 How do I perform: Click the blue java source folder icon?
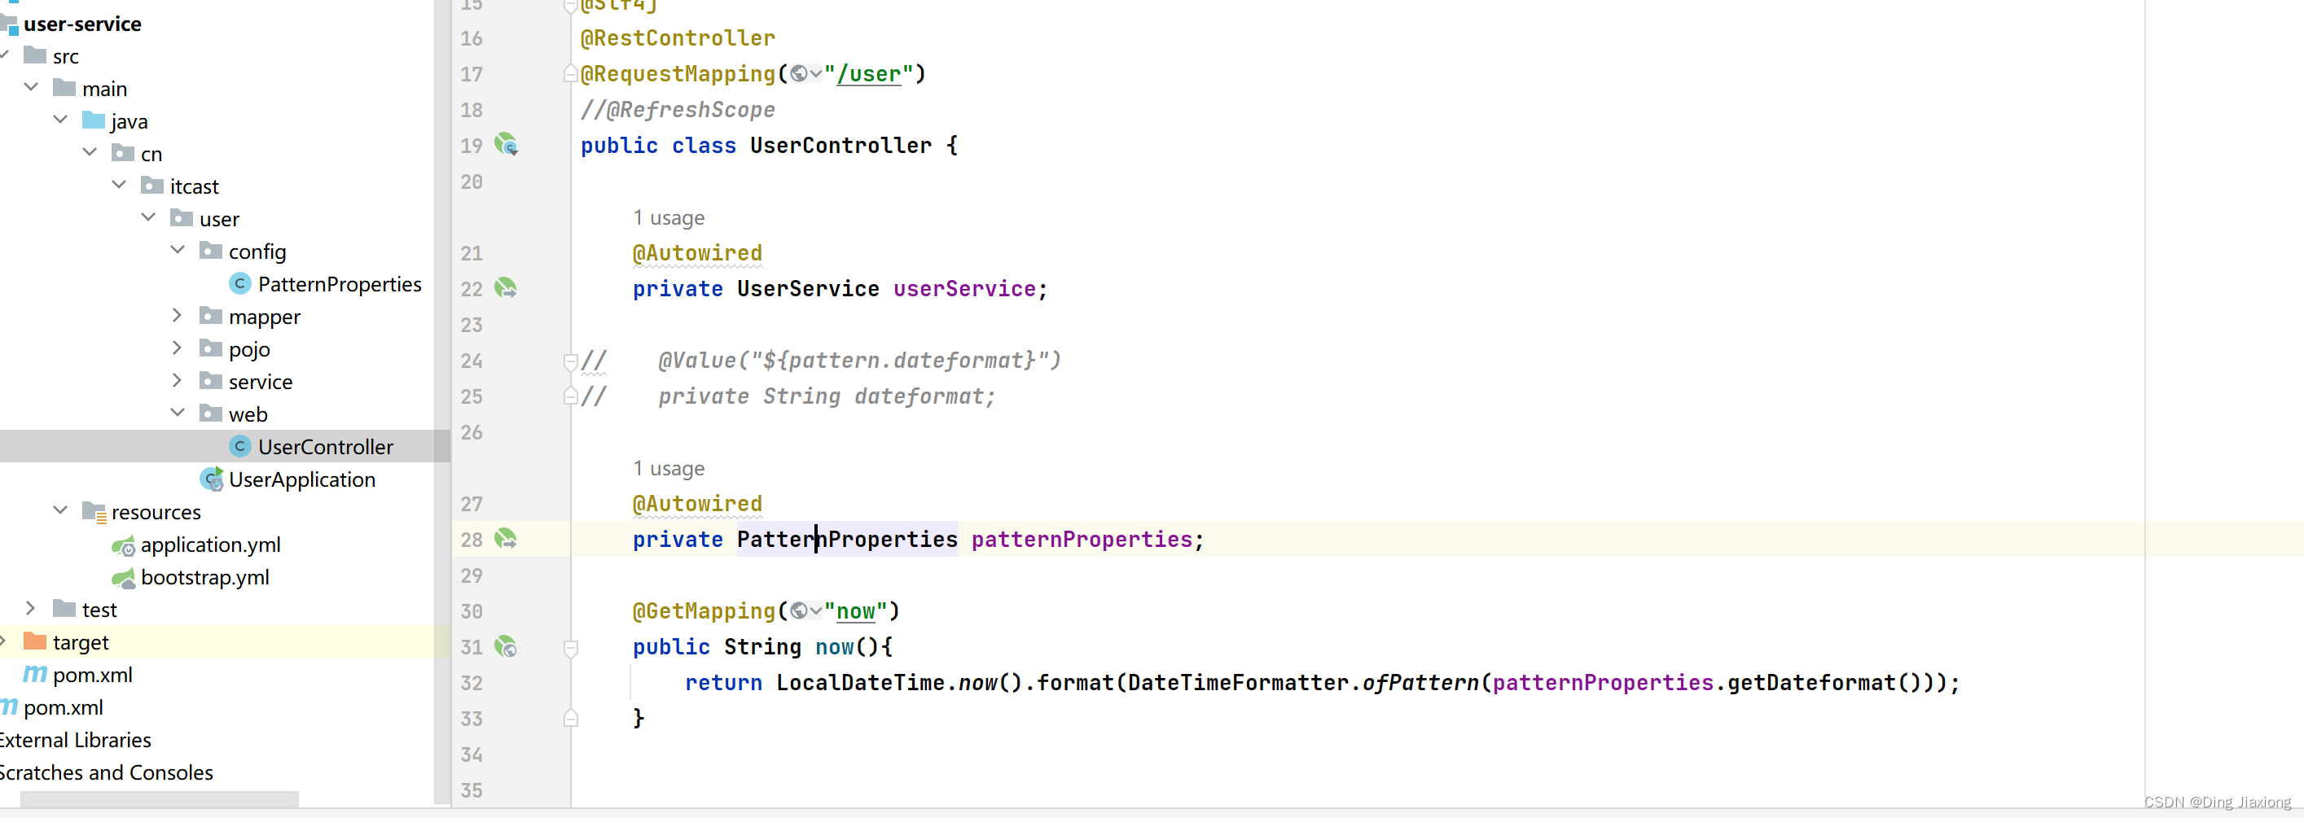pos(94,120)
